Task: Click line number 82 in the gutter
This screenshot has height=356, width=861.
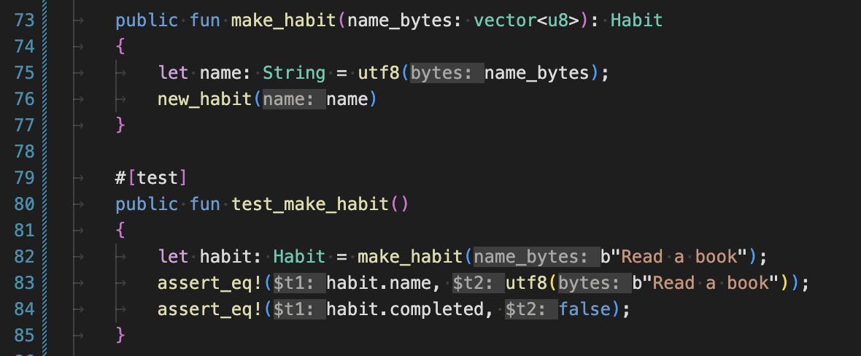Action: pyautogui.click(x=23, y=257)
